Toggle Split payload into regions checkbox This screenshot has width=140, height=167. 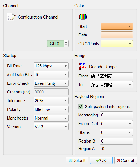click(81, 106)
